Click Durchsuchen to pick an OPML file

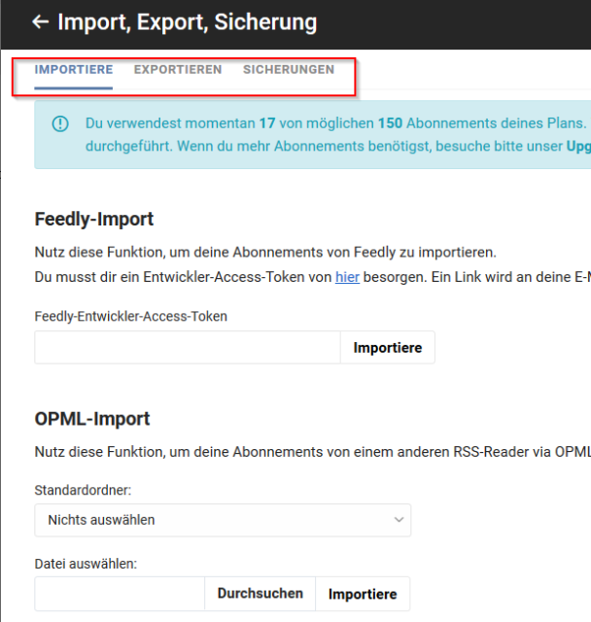click(x=261, y=594)
